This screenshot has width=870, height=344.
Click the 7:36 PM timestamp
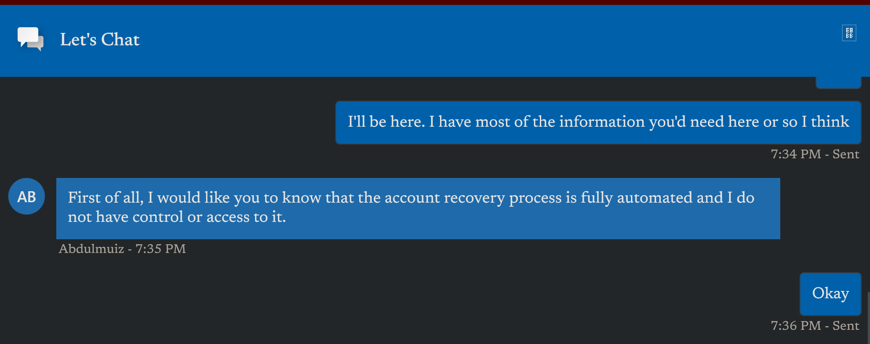click(796, 326)
